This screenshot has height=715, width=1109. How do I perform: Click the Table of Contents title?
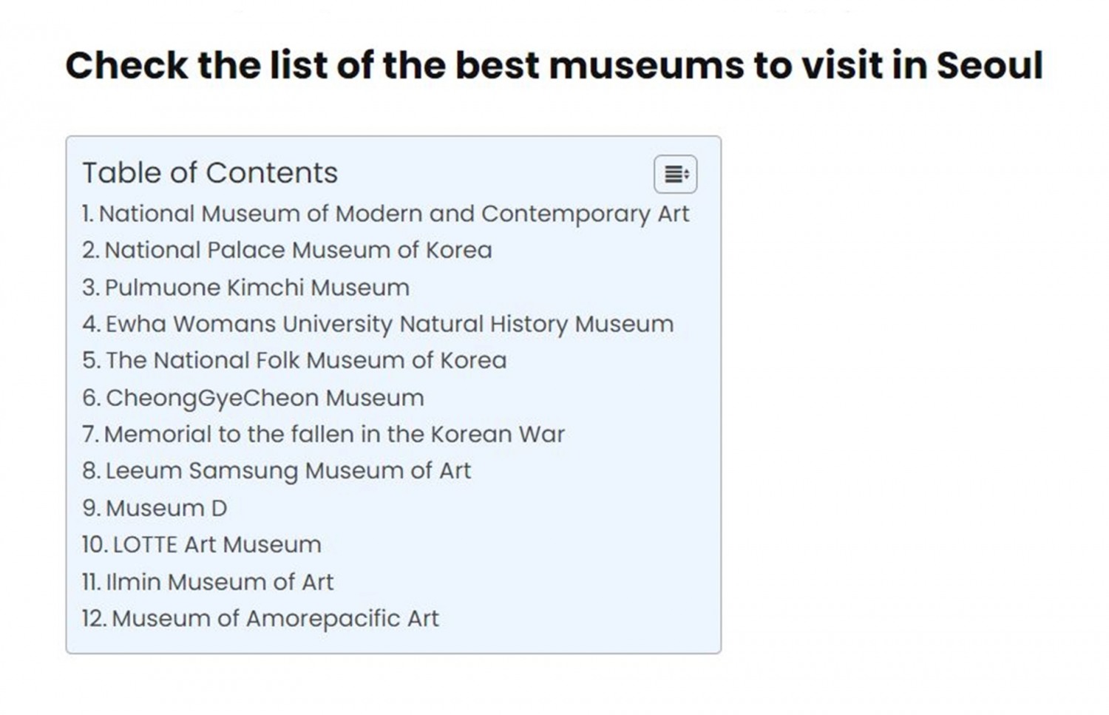(x=210, y=173)
